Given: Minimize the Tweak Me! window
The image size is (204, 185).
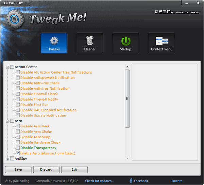Looking at the screenshot, I should pos(187,3).
